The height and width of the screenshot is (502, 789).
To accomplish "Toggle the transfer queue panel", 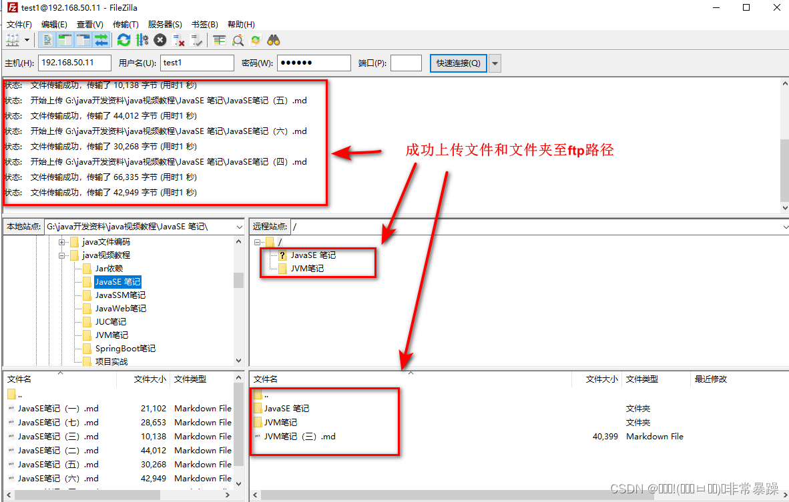I will (x=100, y=39).
